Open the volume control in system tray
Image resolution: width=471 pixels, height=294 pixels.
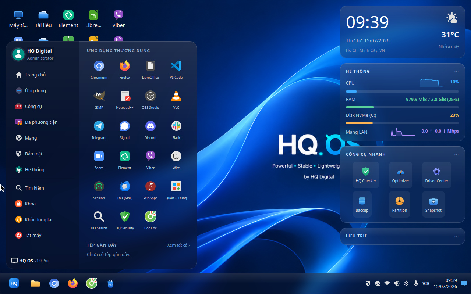point(397,283)
